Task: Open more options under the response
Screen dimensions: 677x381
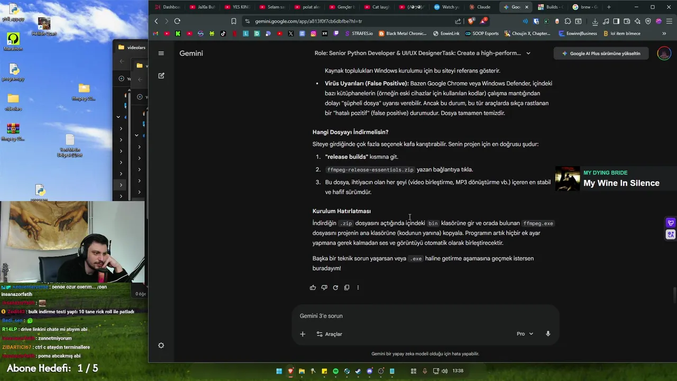Action: pos(358,287)
